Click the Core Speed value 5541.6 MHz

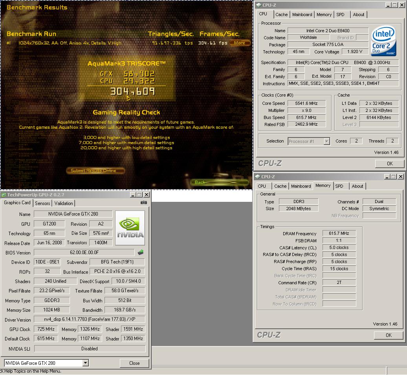(x=306, y=103)
